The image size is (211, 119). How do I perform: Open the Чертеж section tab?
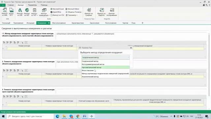125,23
